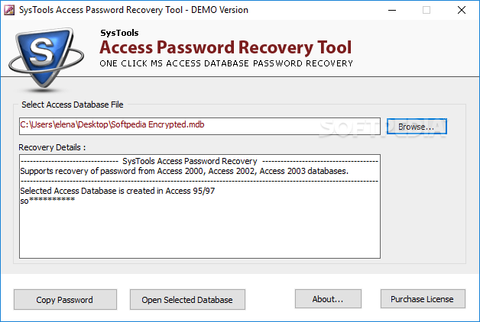The image size is (480, 322).
Task: Click the SysTools shield logo
Action: coord(46,58)
